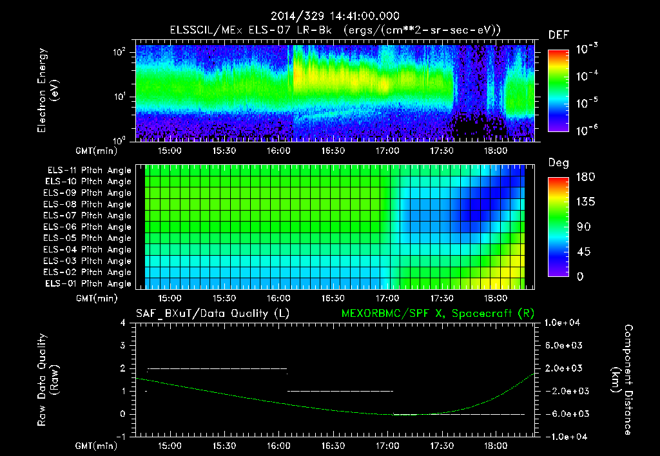Click the DEF color scale bar
The image size is (660, 456).
[558, 91]
